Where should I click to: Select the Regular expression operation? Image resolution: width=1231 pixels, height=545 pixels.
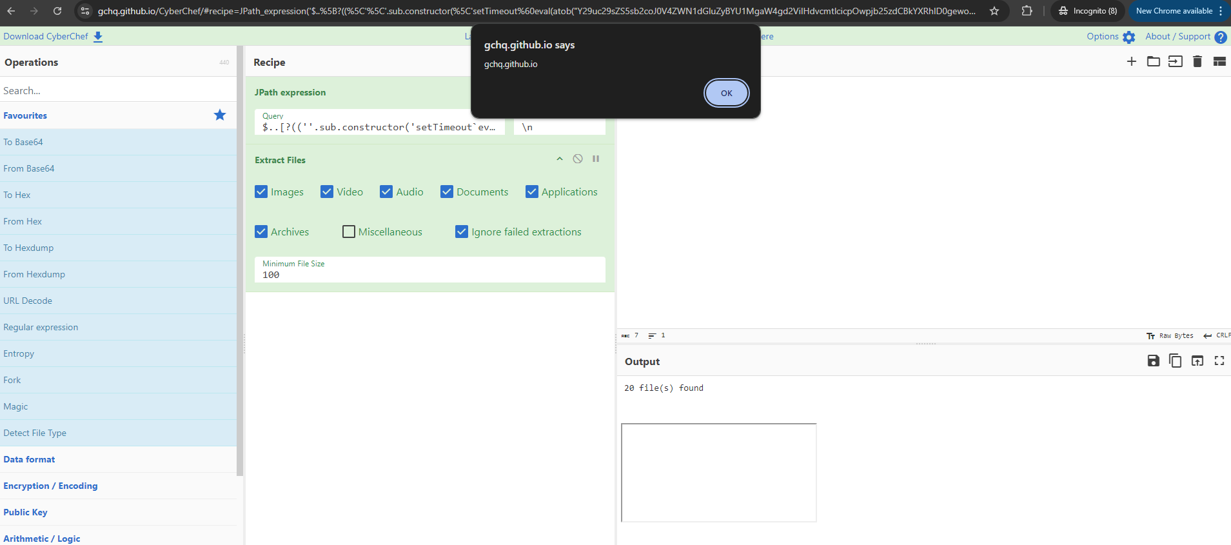tap(118, 327)
